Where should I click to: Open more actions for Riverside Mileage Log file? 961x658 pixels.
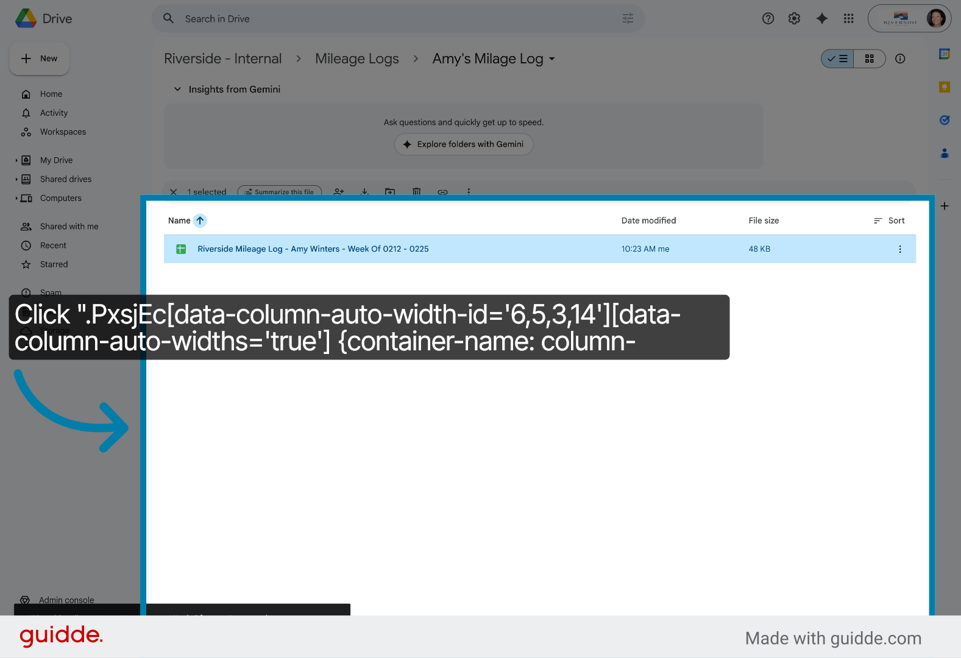[x=900, y=249]
